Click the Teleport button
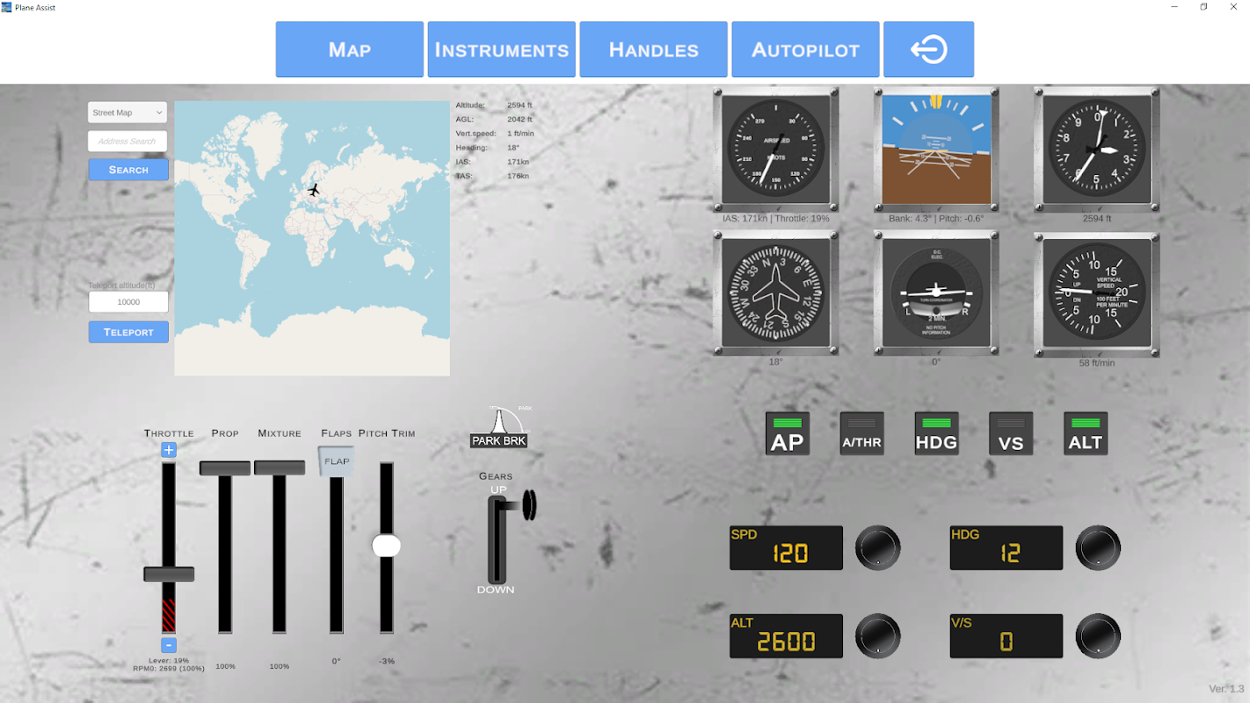 coord(128,332)
